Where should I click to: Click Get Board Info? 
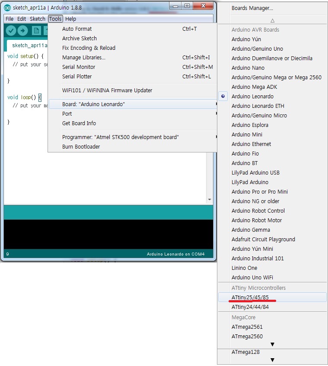(x=133, y=123)
